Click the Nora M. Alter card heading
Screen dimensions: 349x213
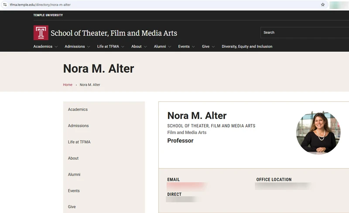[x=197, y=115]
